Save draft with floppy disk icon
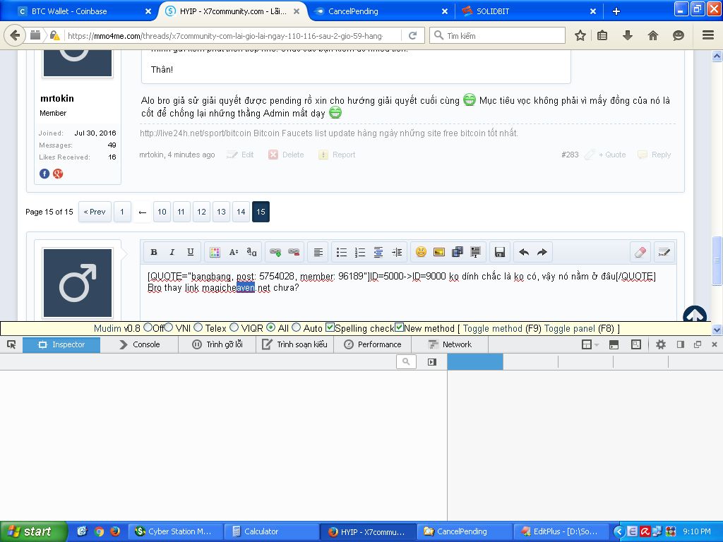 [x=500, y=252]
